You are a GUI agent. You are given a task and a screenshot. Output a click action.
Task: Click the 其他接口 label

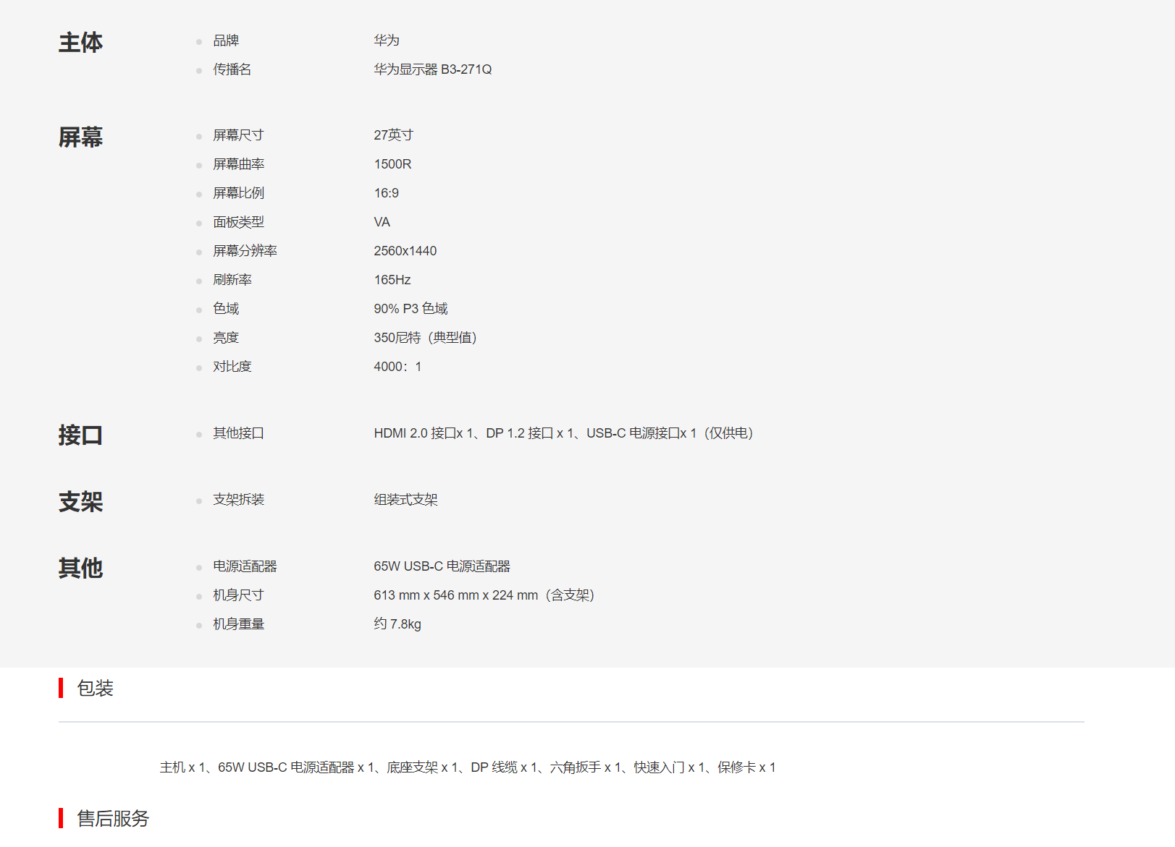tap(238, 433)
